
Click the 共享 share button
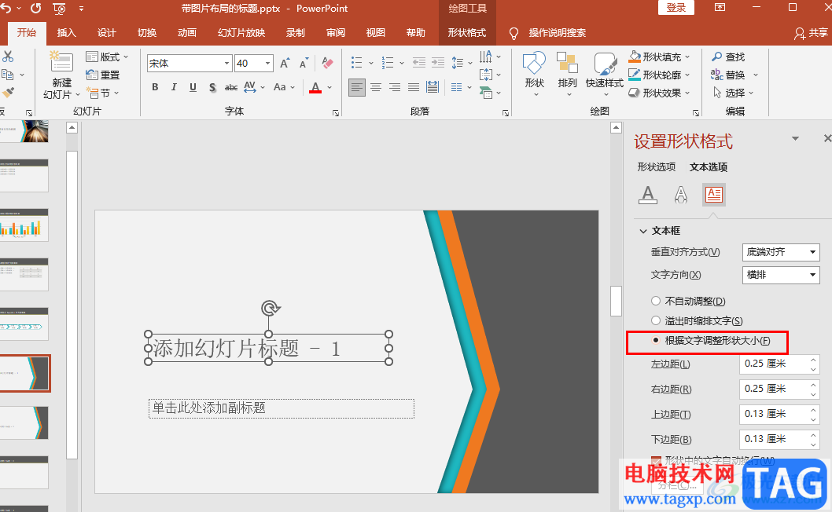[x=811, y=33]
